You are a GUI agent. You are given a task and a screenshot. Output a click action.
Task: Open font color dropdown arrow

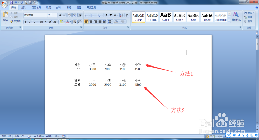click(x=70, y=22)
